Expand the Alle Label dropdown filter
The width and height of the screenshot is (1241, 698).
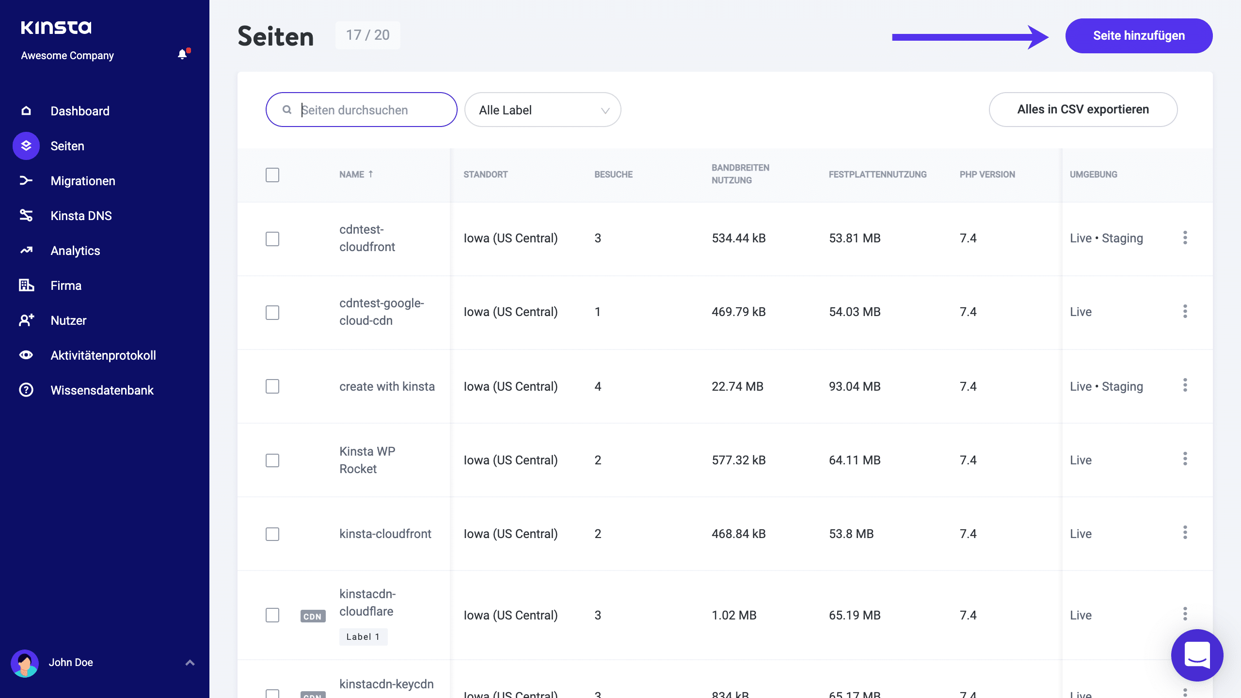543,109
